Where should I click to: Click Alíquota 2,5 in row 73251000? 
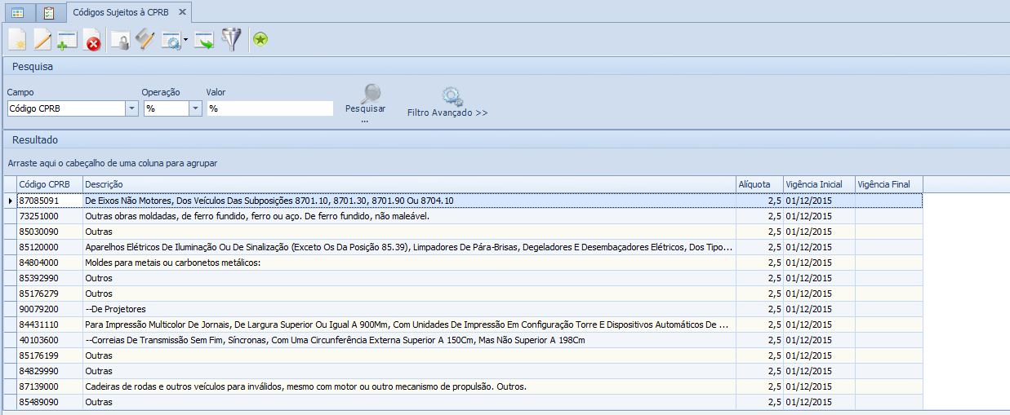pyautogui.click(x=759, y=215)
